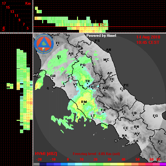This screenshot has width=166, height=166.
Task: Click the Powered by Himet text
Action: (x=101, y=36)
